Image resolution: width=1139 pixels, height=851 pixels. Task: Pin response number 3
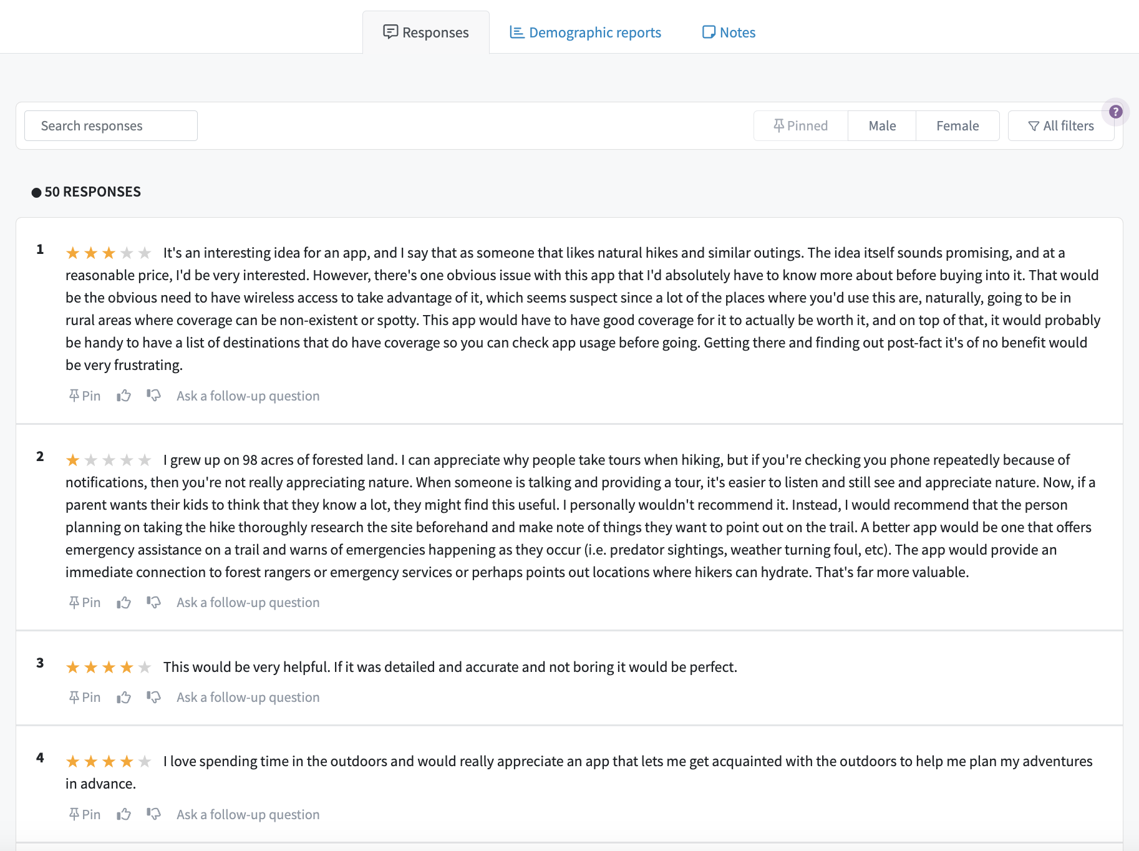point(84,697)
